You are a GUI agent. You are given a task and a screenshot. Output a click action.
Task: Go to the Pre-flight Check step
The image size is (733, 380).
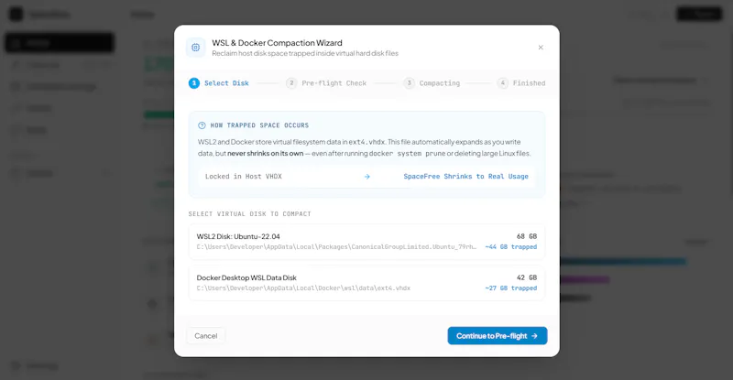326,83
